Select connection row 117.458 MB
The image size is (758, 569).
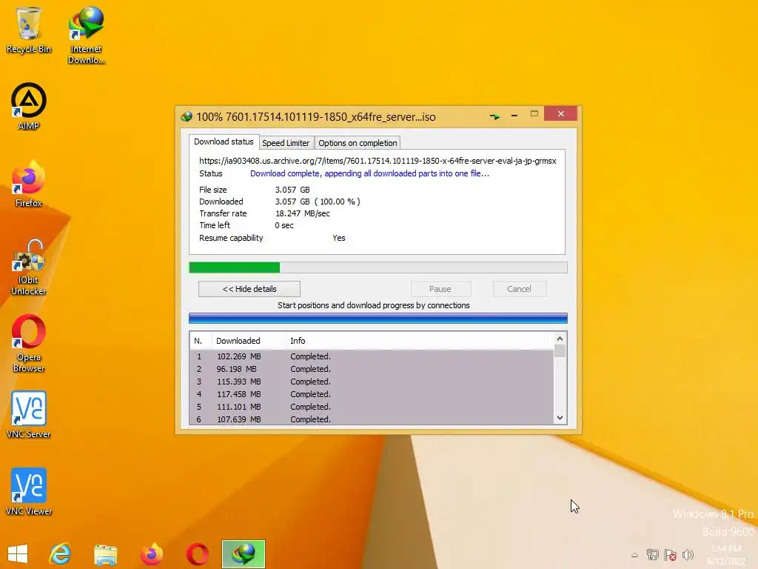(372, 394)
